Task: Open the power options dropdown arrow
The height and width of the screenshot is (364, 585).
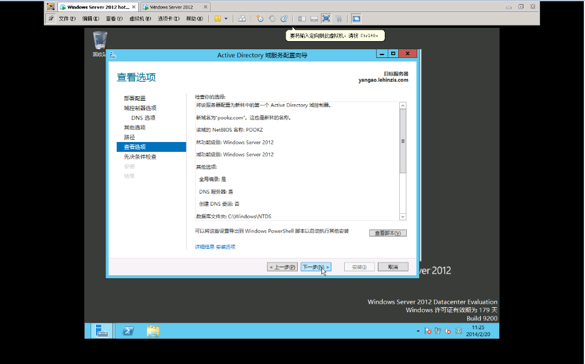Action: pyautogui.click(x=226, y=19)
